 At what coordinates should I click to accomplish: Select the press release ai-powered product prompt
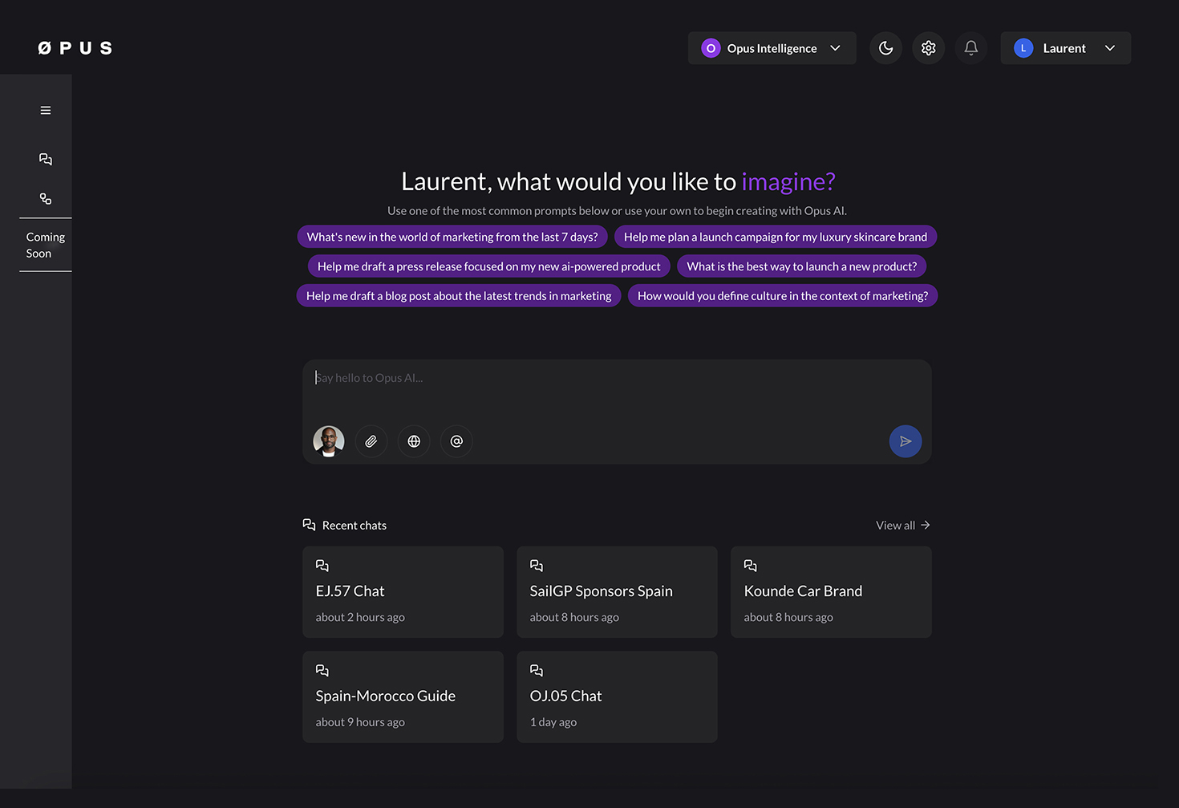[x=489, y=266]
